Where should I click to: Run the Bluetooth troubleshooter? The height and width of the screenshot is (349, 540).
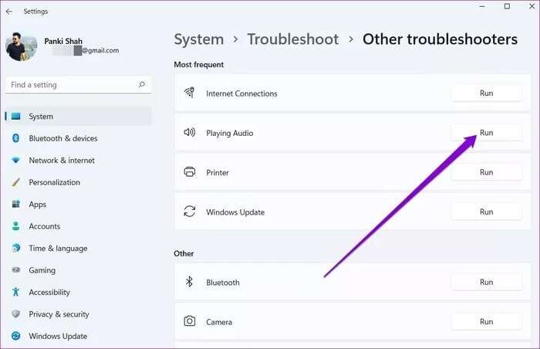pyautogui.click(x=486, y=282)
